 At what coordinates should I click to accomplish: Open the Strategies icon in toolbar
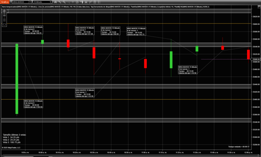(x=90, y=2)
